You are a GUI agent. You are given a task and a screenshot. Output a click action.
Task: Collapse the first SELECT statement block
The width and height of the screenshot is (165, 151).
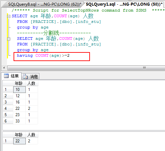pos(9,16)
